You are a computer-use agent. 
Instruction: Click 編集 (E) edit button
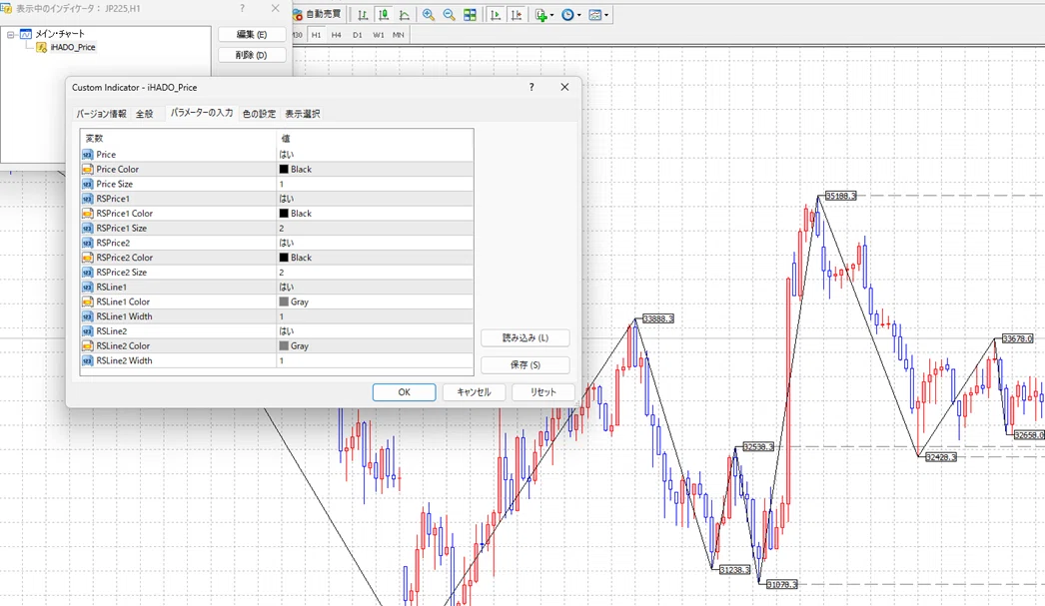(252, 35)
